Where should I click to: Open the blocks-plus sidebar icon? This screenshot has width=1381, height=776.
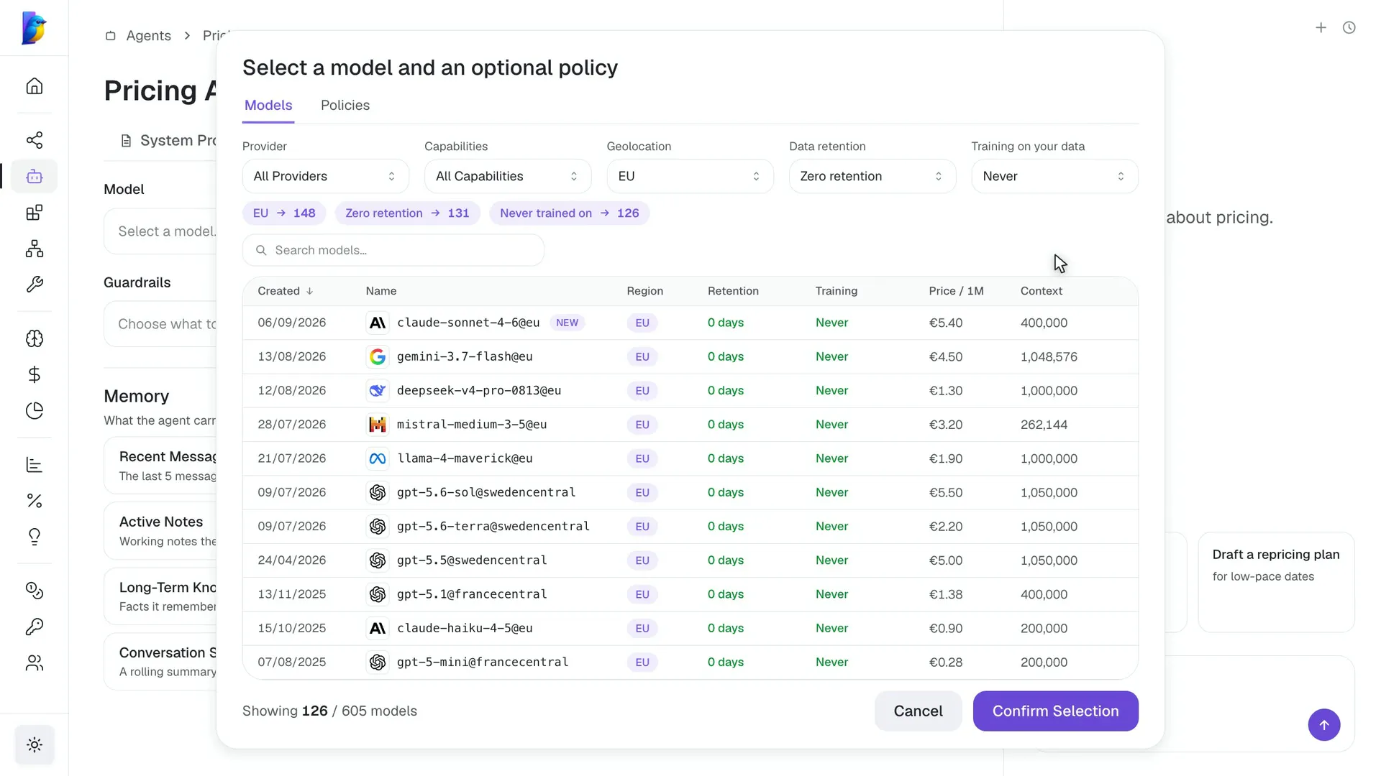pos(35,213)
